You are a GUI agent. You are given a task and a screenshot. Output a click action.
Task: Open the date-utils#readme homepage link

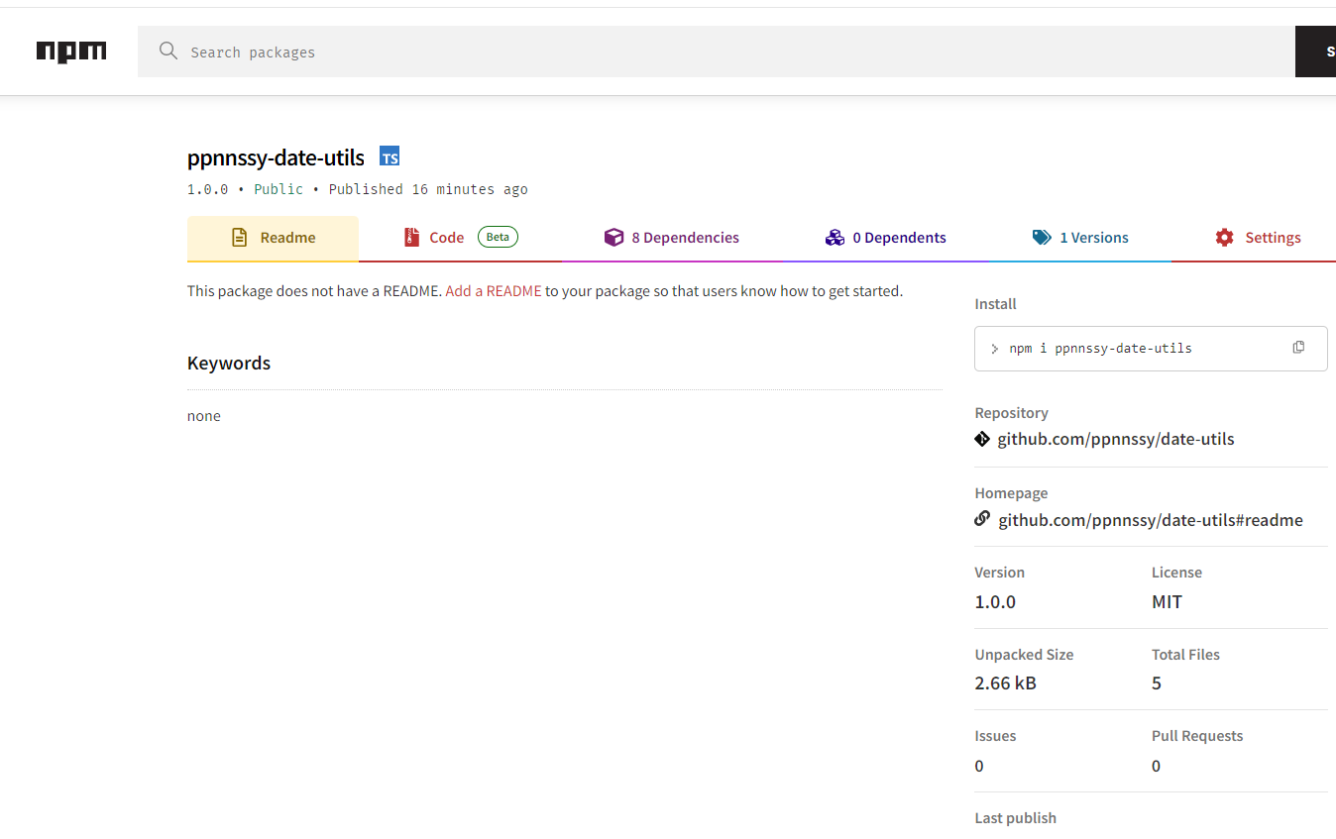[1150, 520]
